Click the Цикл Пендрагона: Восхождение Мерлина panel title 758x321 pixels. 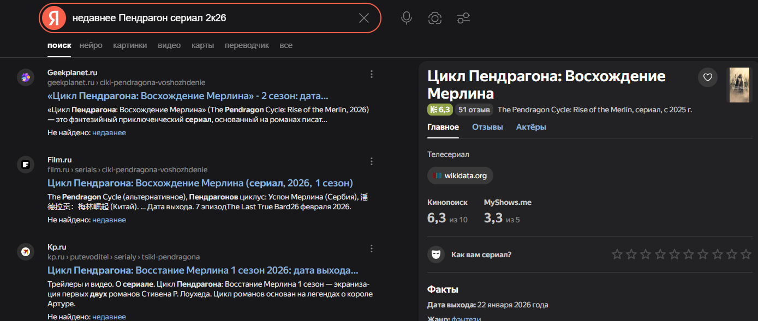[x=546, y=84]
